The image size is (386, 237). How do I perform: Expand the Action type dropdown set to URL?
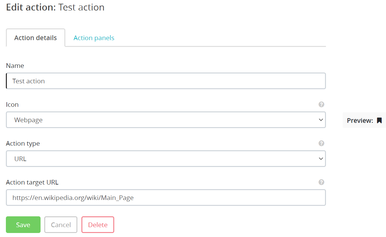166,159
